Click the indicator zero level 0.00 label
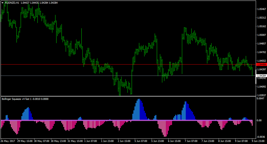This screenshot has width=267, height=144. pyautogui.click(x=259, y=120)
